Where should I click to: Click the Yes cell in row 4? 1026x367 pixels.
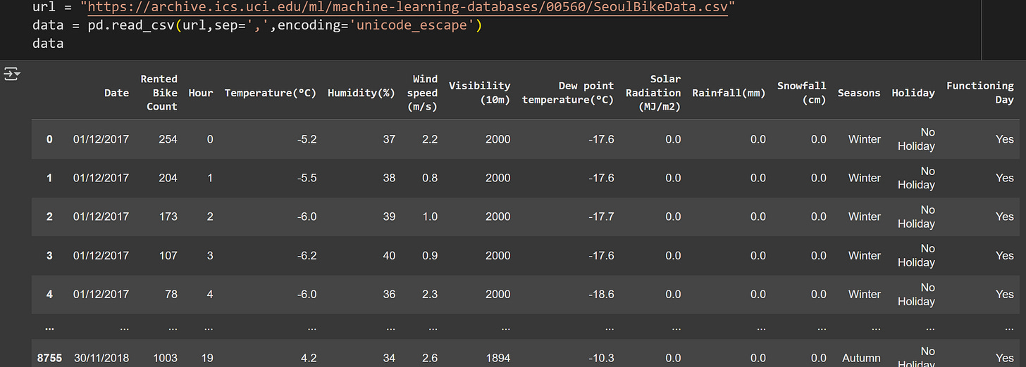click(x=1005, y=294)
